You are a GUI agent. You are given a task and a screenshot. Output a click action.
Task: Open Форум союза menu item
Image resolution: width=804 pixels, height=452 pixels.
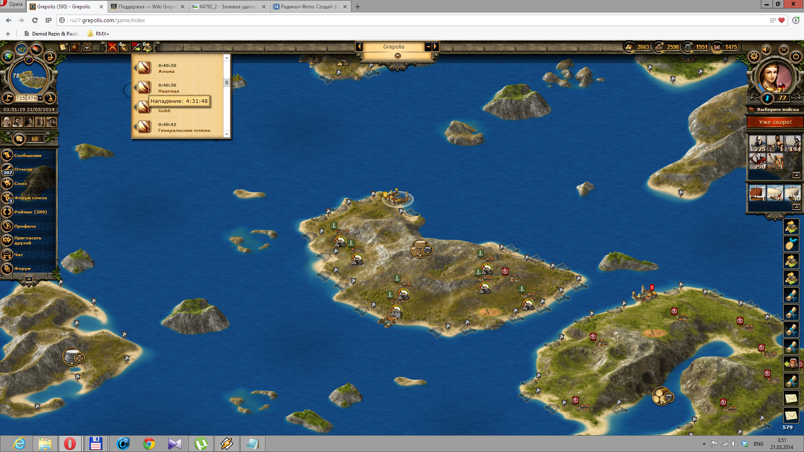pos(30,198)
